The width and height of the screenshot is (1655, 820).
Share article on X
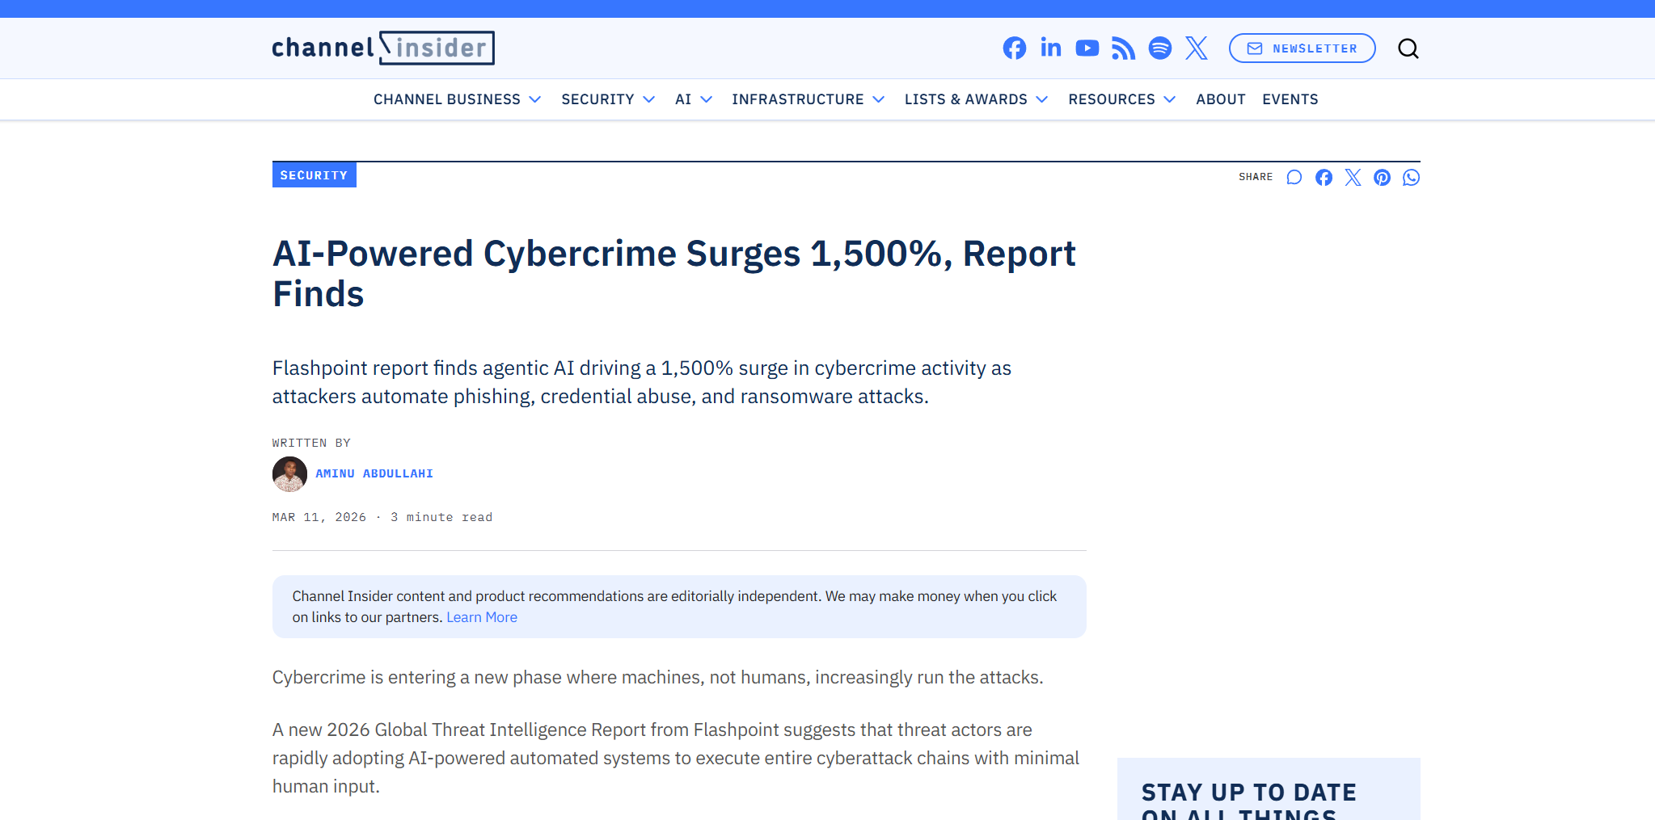coord(1353,177)
